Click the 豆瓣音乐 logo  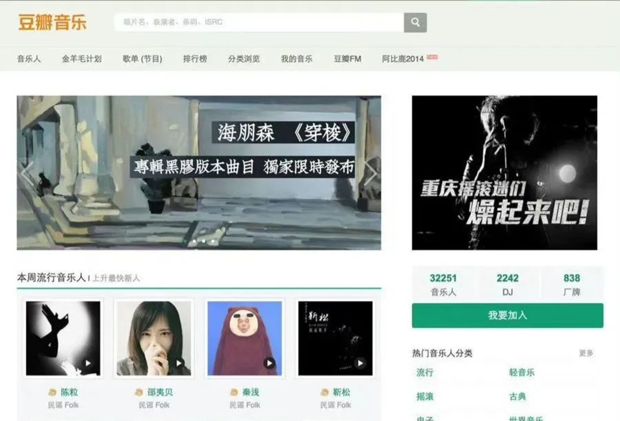pyautogui.click(x=52, y=22)
